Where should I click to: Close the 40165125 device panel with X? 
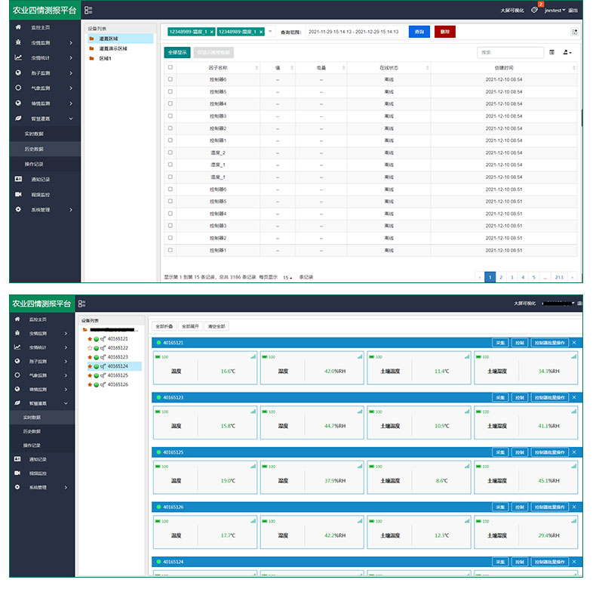574,452
